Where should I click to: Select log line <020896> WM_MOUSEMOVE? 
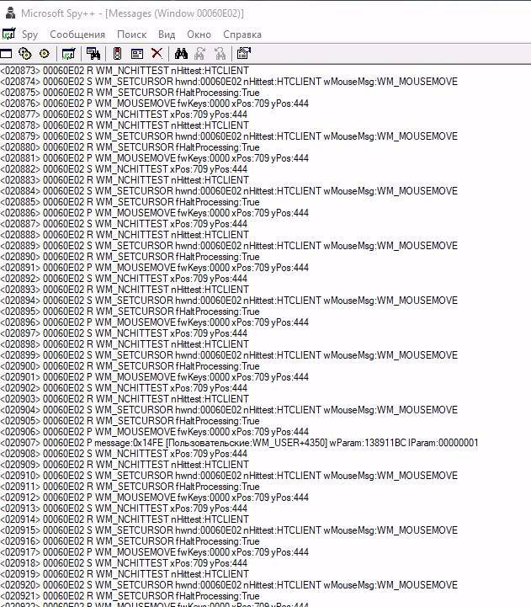(155, 322)
